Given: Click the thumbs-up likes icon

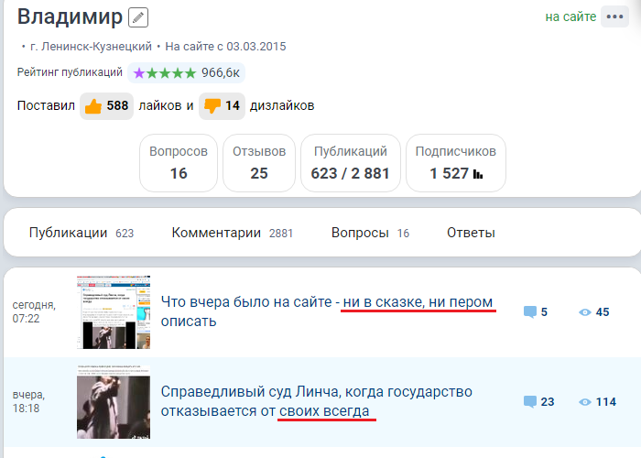Looking at the screenshot, I should point(93,106).
